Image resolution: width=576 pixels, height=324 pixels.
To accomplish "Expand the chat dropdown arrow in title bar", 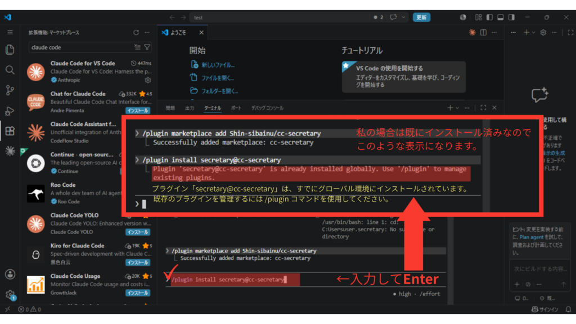I will [x=404, y=17].
